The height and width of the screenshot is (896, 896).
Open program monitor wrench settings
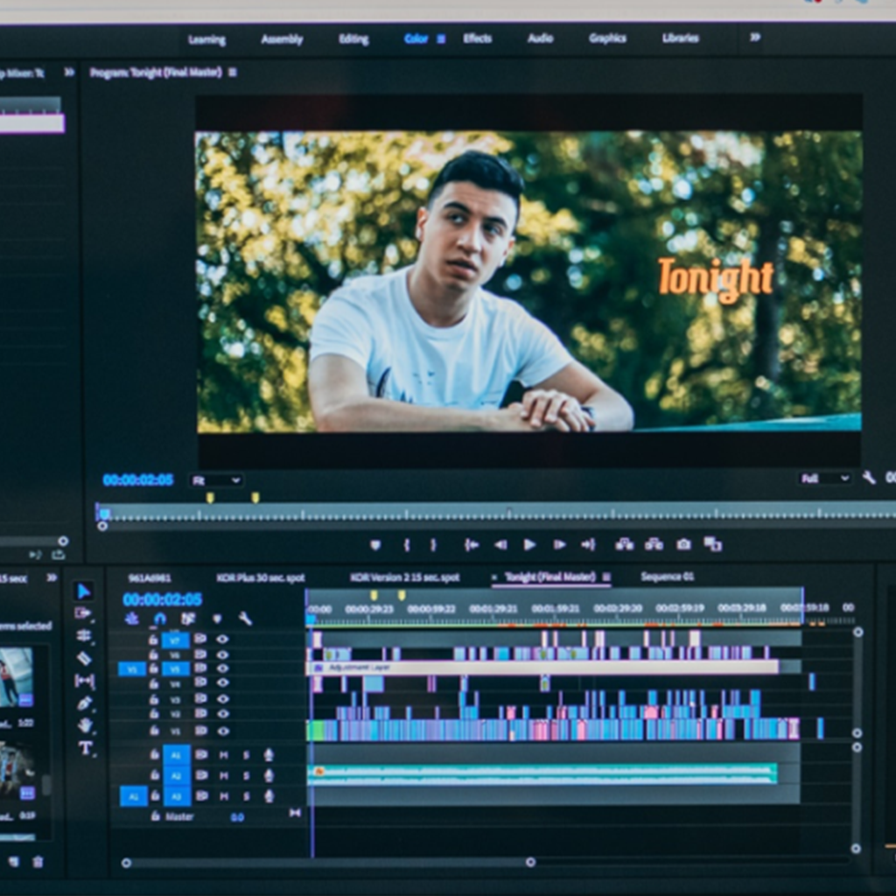point(869,478)
